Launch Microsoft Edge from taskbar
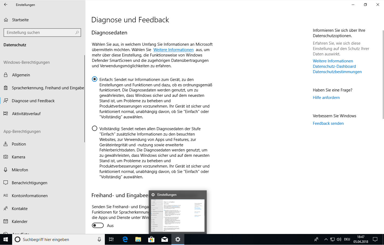Image resolution: width=384 pixels, height=245 pixels. point(125,239)
